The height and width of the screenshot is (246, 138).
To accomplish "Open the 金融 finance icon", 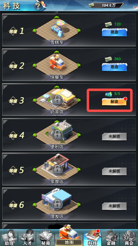I will coord(110,237).
